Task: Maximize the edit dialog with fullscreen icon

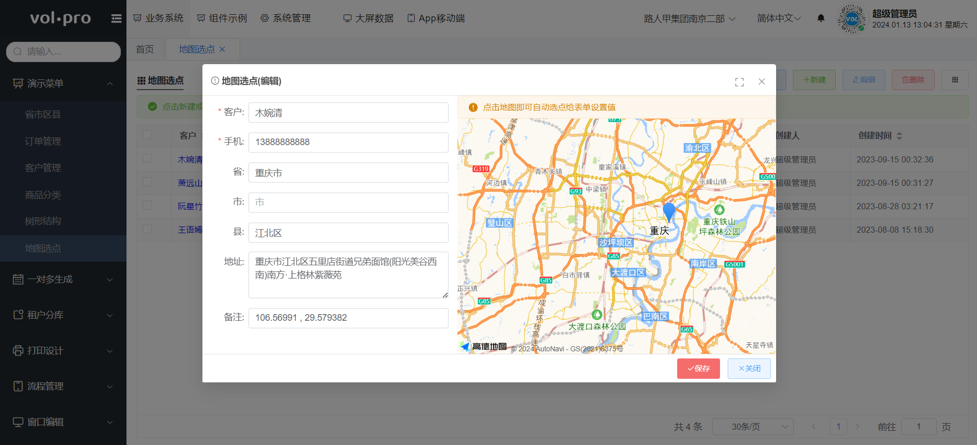Action: (739, 82)
